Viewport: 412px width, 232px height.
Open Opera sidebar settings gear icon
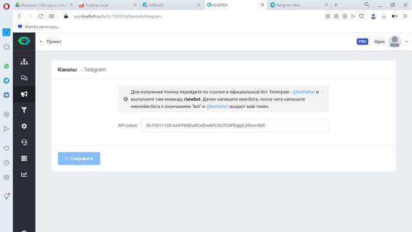point(6,177)
